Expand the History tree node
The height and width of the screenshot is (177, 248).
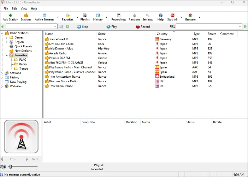[x=2, y=77]
